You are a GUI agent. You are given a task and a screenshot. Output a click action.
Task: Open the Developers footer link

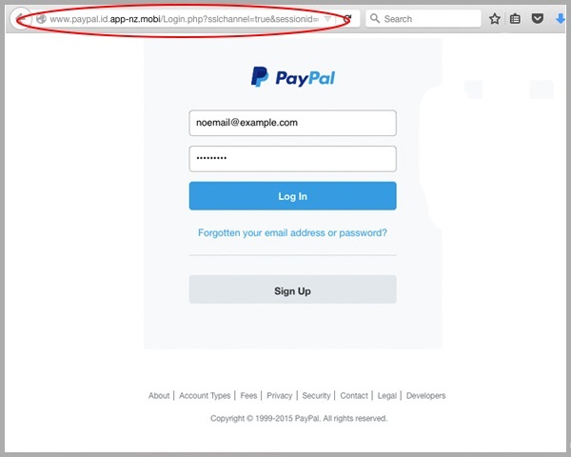425,395
